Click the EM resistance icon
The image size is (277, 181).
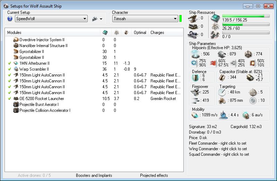tap(194, 63)
